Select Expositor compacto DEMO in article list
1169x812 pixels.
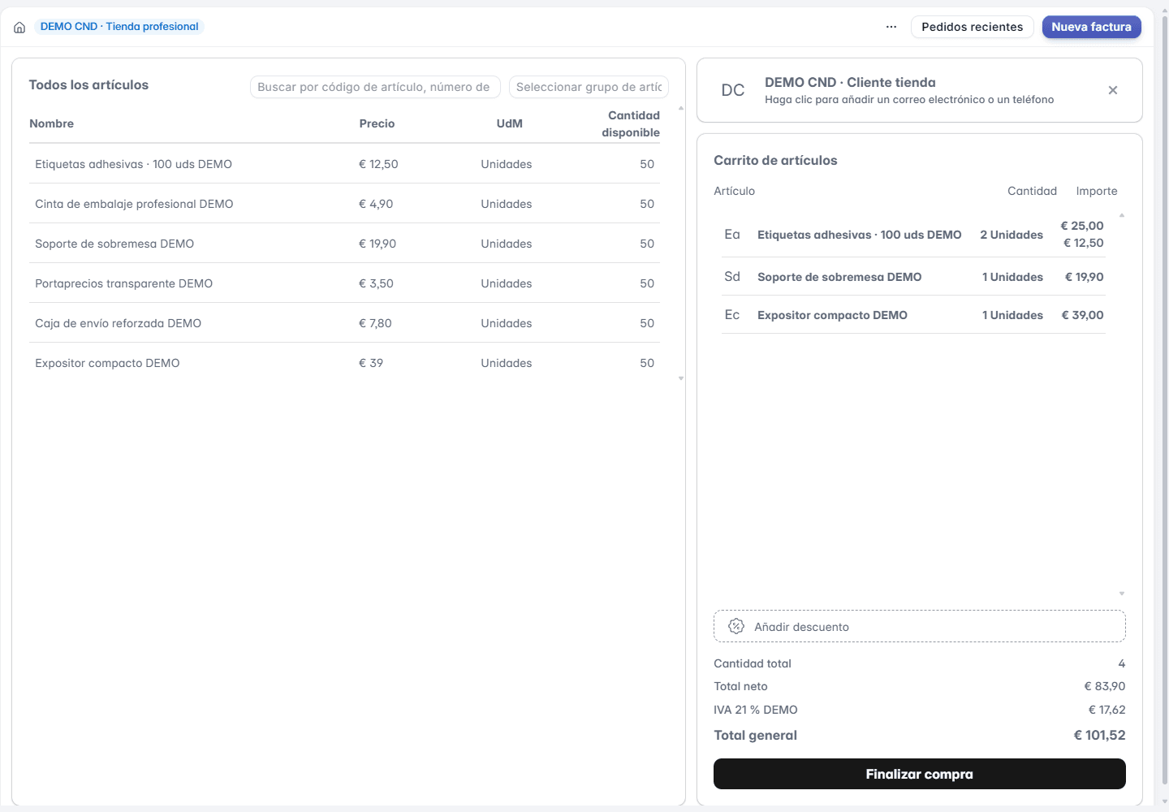click(x=345, y=363)
